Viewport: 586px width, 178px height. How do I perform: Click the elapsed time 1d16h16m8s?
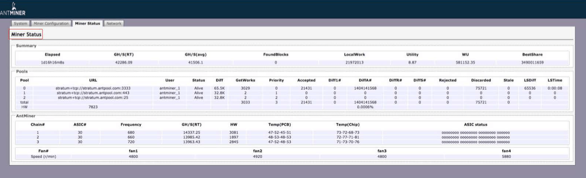click(x=52, y=62)
